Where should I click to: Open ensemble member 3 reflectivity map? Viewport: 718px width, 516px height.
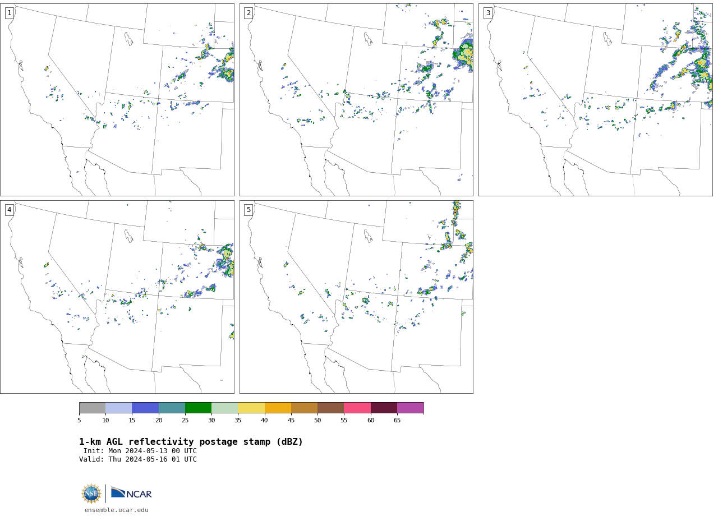point(595,100)
